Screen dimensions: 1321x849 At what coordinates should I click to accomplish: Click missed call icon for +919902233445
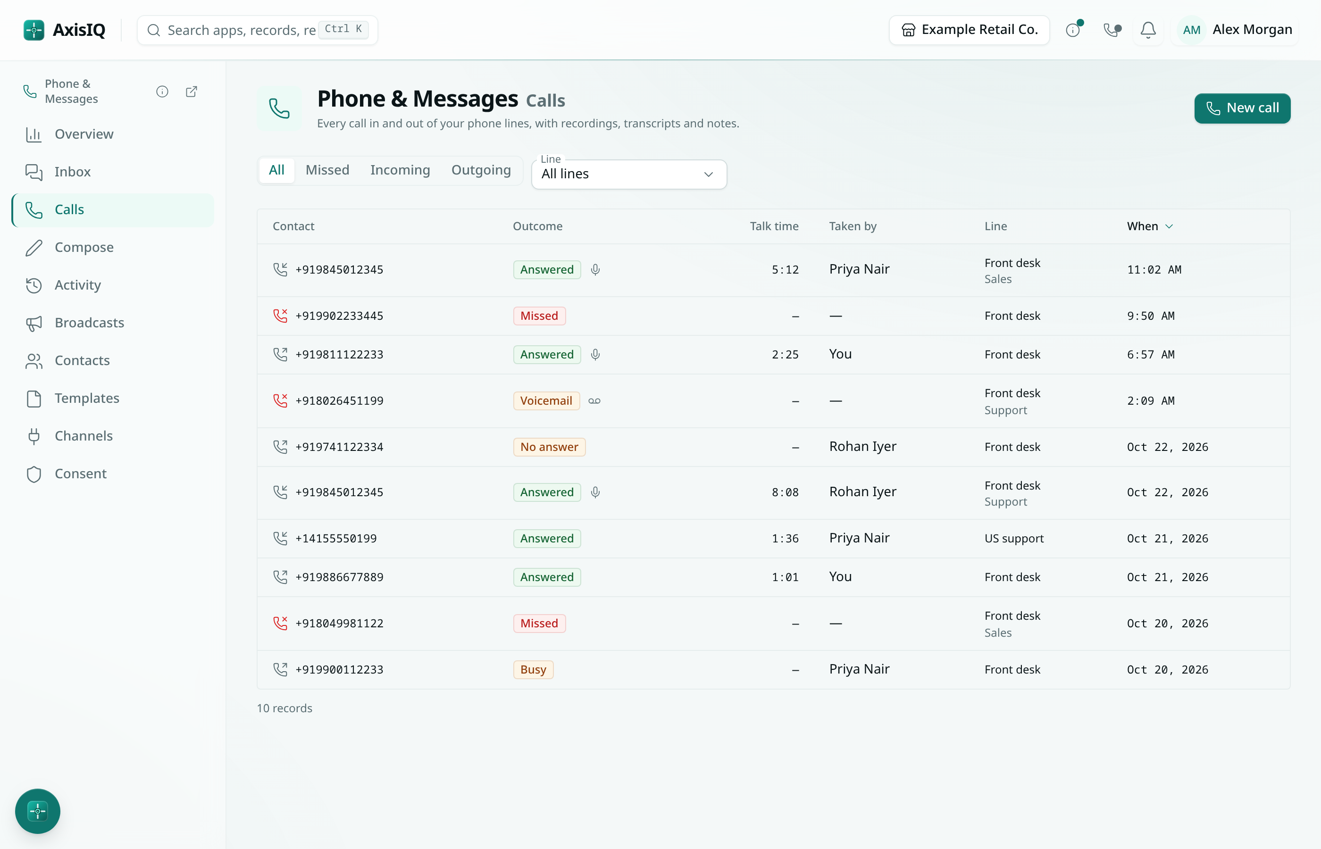point(280,316)
